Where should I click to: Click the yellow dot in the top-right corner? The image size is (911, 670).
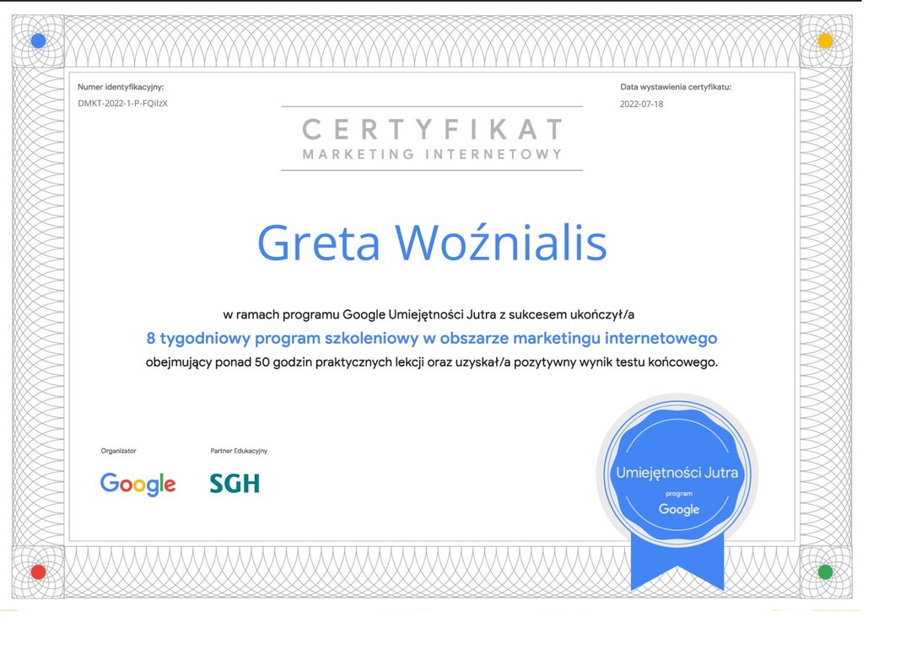(x=825, y=40)
